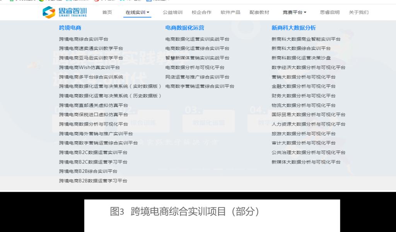Open the 关于我们 page

coord(358,12)
